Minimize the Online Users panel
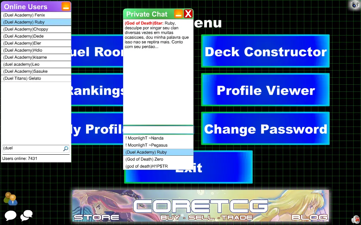The width and height of the screenshot is (361, 225). (x=66, y=6)
